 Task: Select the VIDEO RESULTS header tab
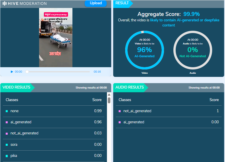pos(17,87)
